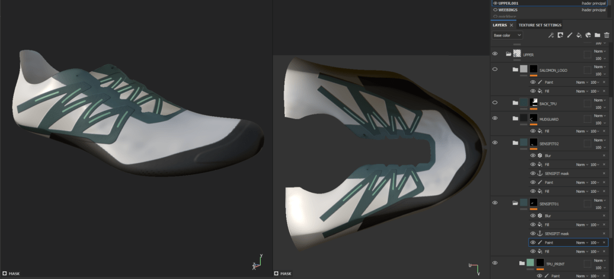
Task: Click the axis gizmo in the 3D viewport
Action: 257,263
